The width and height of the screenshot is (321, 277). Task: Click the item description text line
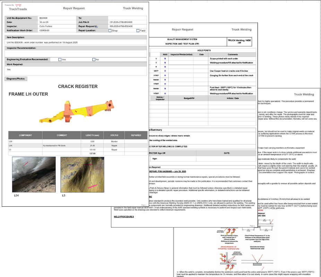[42, 43]
